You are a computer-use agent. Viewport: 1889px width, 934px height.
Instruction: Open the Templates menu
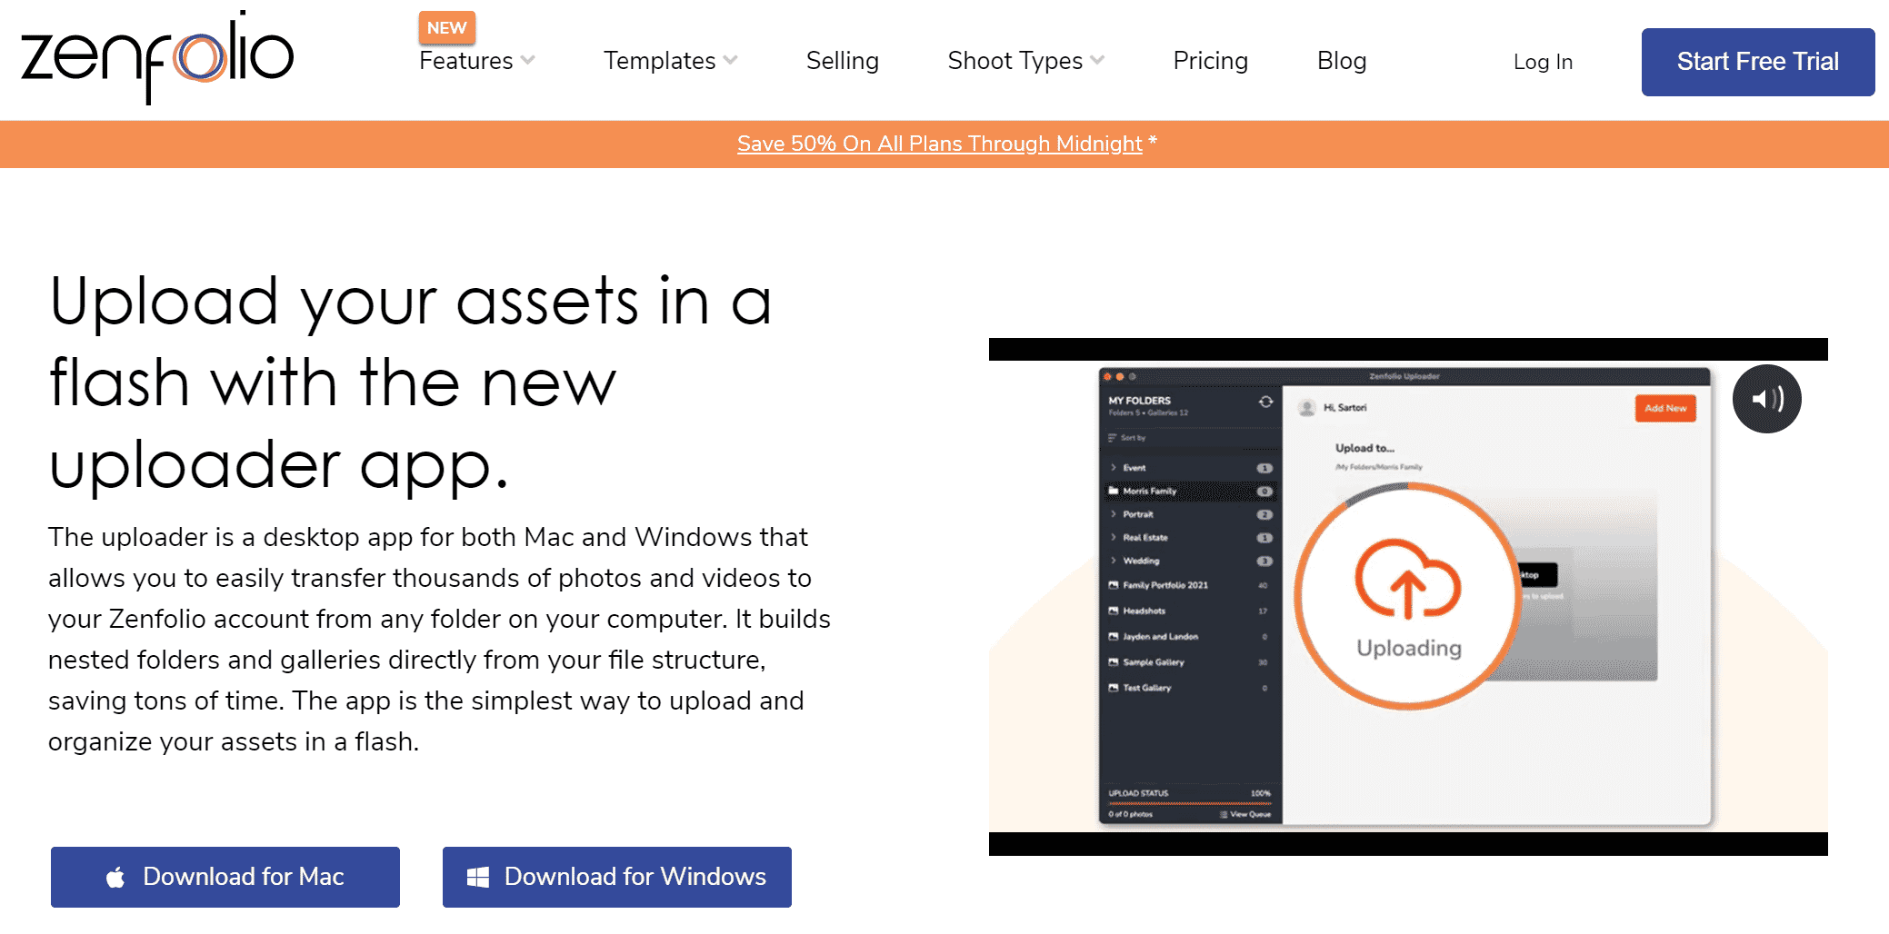pos(659,61)
